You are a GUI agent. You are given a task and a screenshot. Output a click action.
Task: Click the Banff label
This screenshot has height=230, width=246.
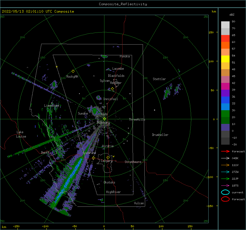(x=45, y=153)
